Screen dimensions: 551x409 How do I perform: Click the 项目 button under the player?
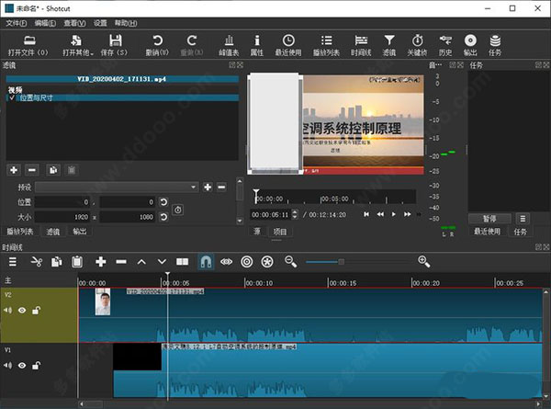(x=280, y=232)
